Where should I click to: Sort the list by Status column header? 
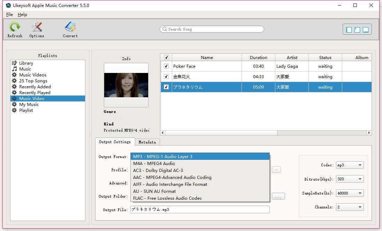pyautogui.click(x=325, y=57)
